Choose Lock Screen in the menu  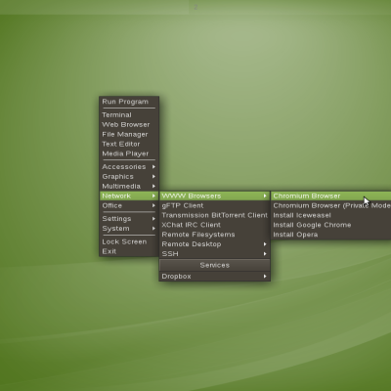coord(129,241)
